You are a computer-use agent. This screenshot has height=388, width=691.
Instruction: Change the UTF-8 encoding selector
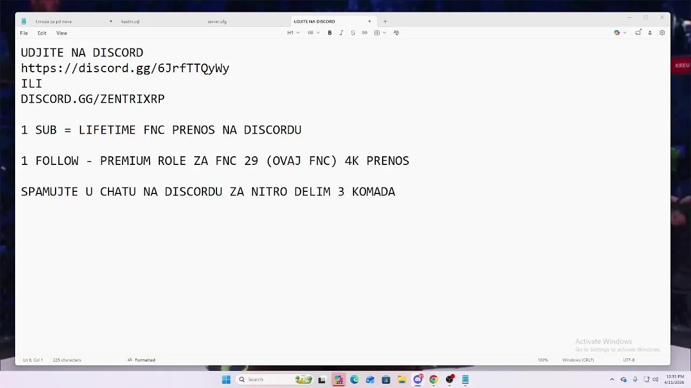point(629,360)
